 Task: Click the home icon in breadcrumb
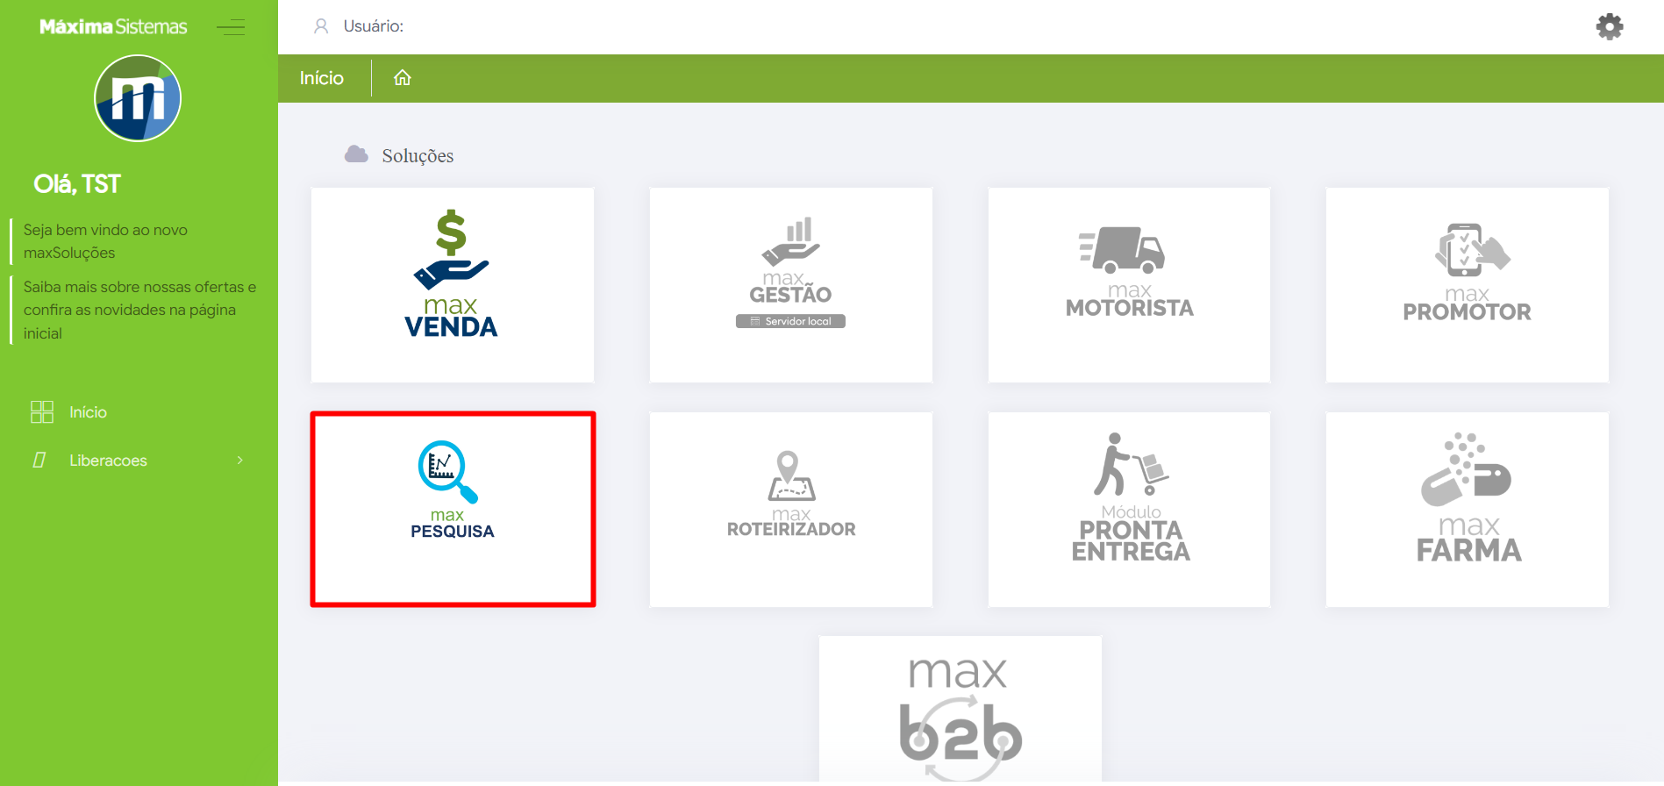(x=402, y=78)
